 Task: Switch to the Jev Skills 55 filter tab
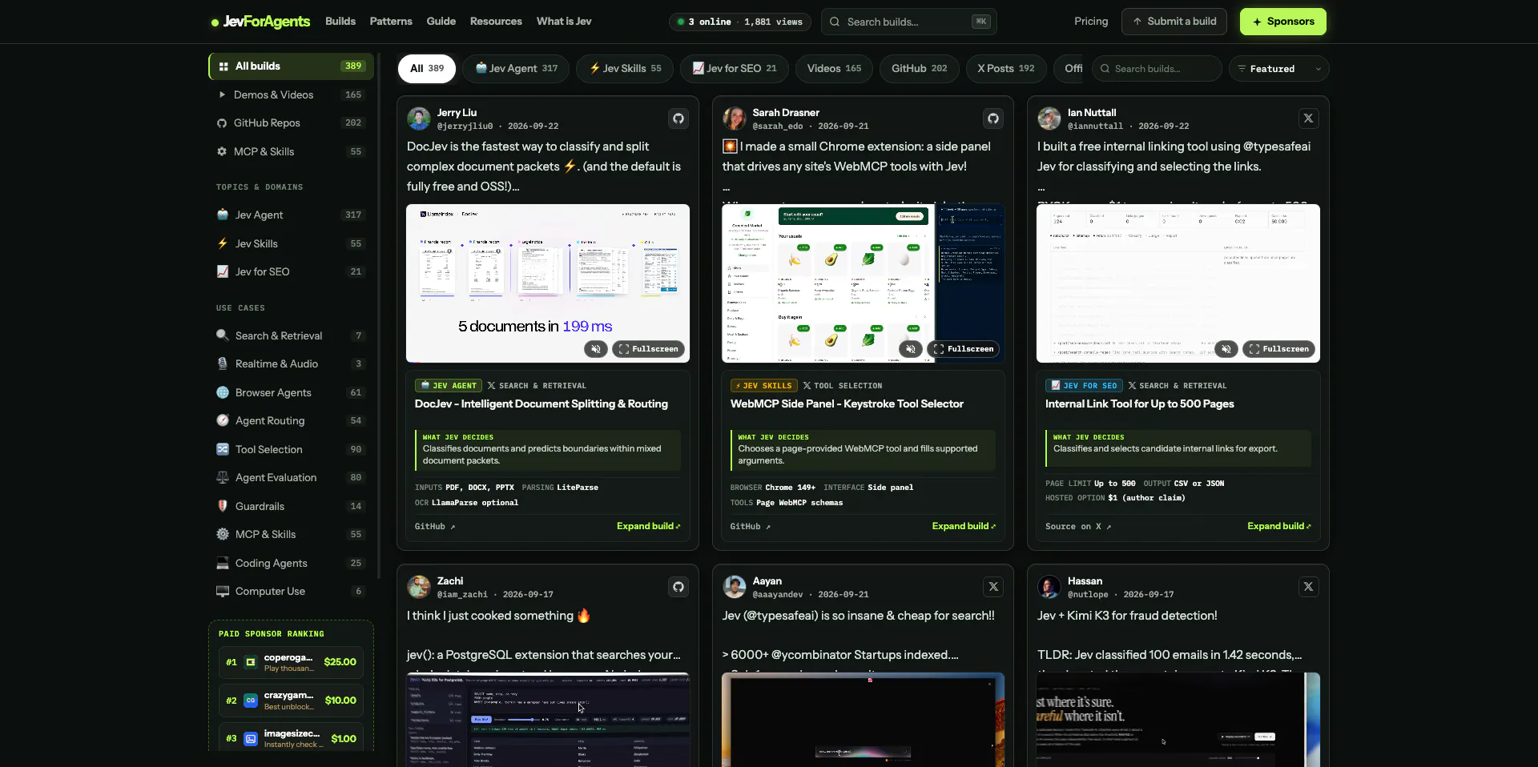point(625,69)
